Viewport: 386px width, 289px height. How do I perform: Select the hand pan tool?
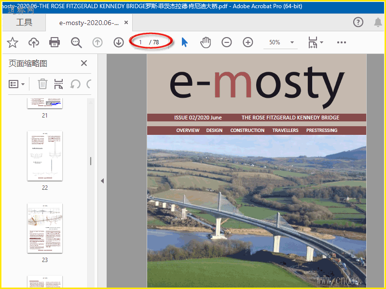(x=206, y=42)
